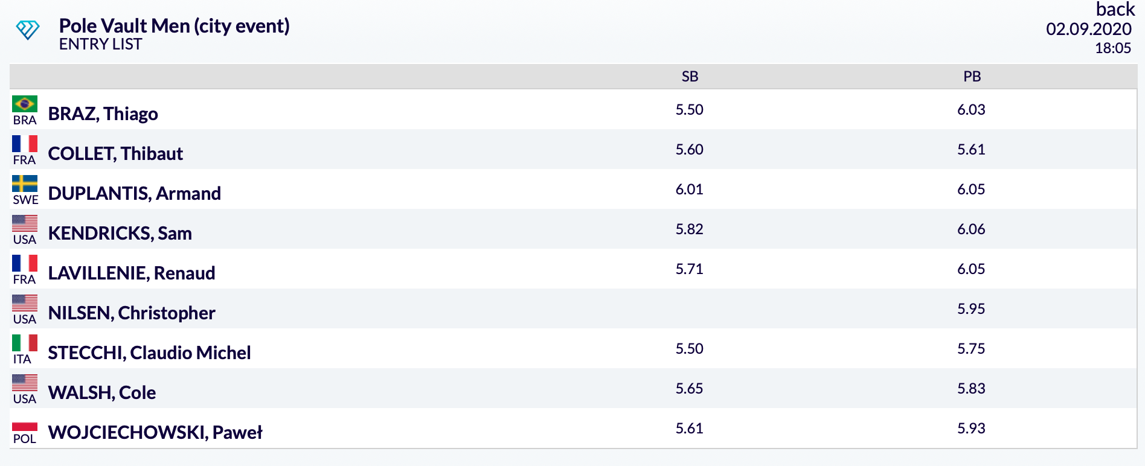Click Kendricks personal best 6.06

[971, 229]
